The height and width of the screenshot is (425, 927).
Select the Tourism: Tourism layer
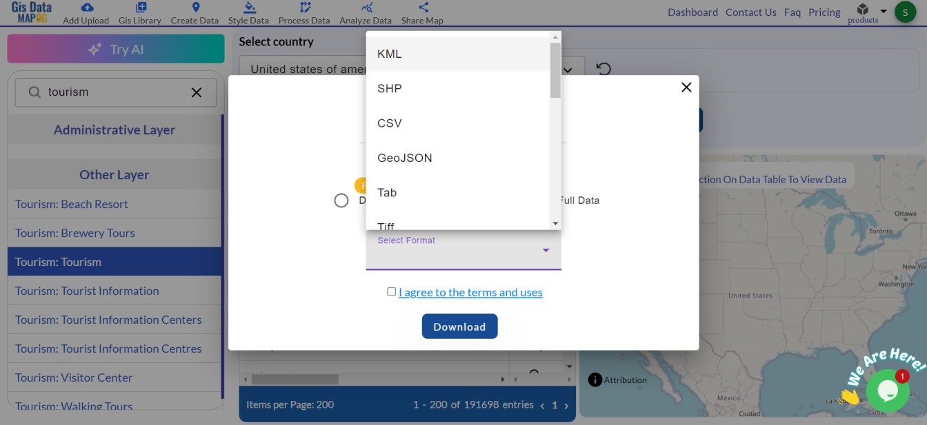point(114,262)
